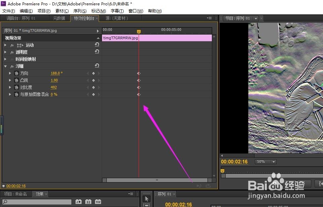The height and width of the screenshot is (207, 323).
Task: Toggle the fx switch for 浮雕 effect
Action: (12, 66)
